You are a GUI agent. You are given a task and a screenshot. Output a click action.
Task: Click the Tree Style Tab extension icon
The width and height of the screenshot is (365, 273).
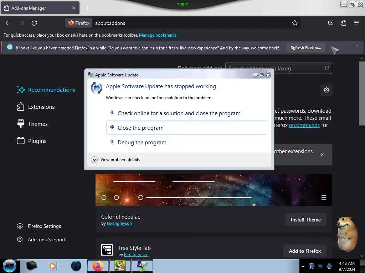coord(107,250)
